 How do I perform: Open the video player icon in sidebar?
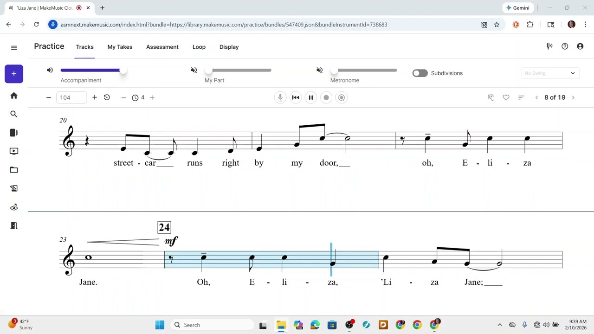14,151
